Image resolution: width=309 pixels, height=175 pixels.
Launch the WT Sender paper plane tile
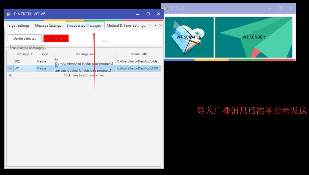[x=254, y=37]
